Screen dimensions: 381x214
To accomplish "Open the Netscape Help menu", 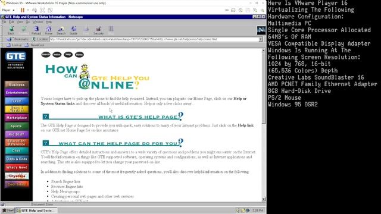I will (49, 22).
